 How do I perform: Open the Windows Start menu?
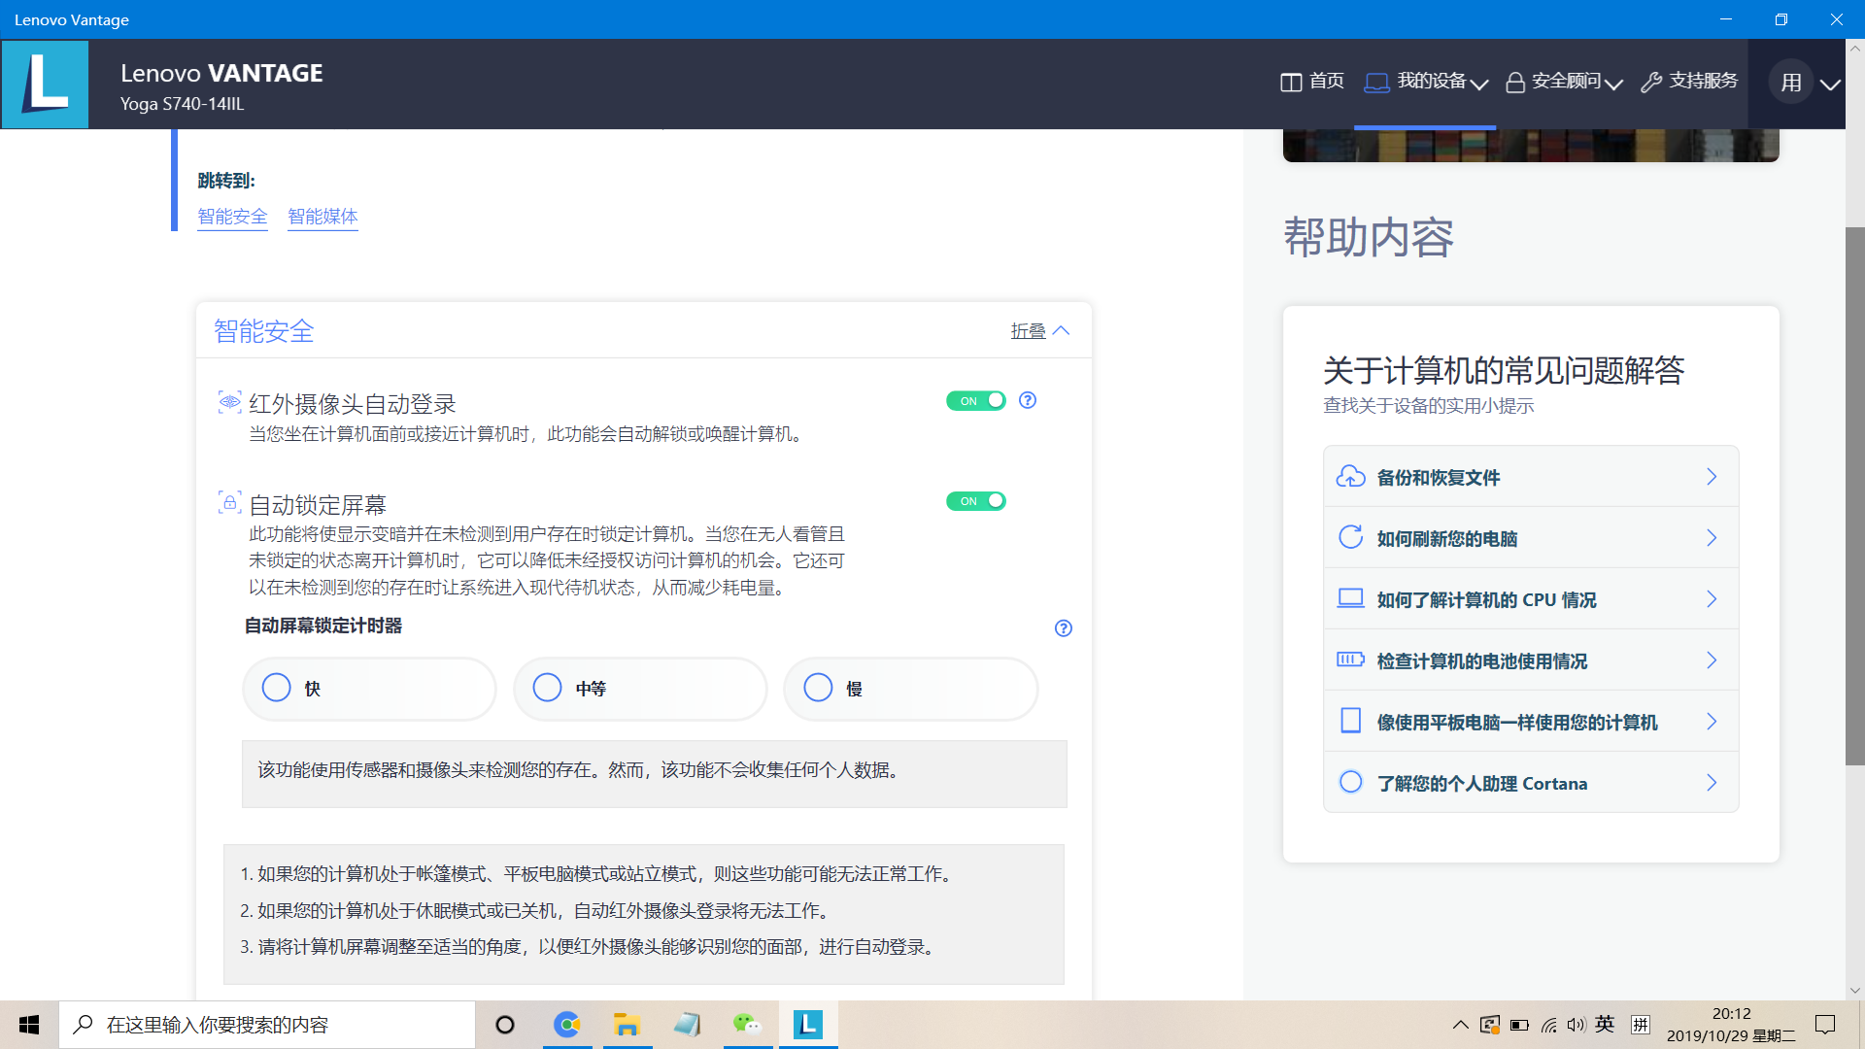coord(29,1025)
